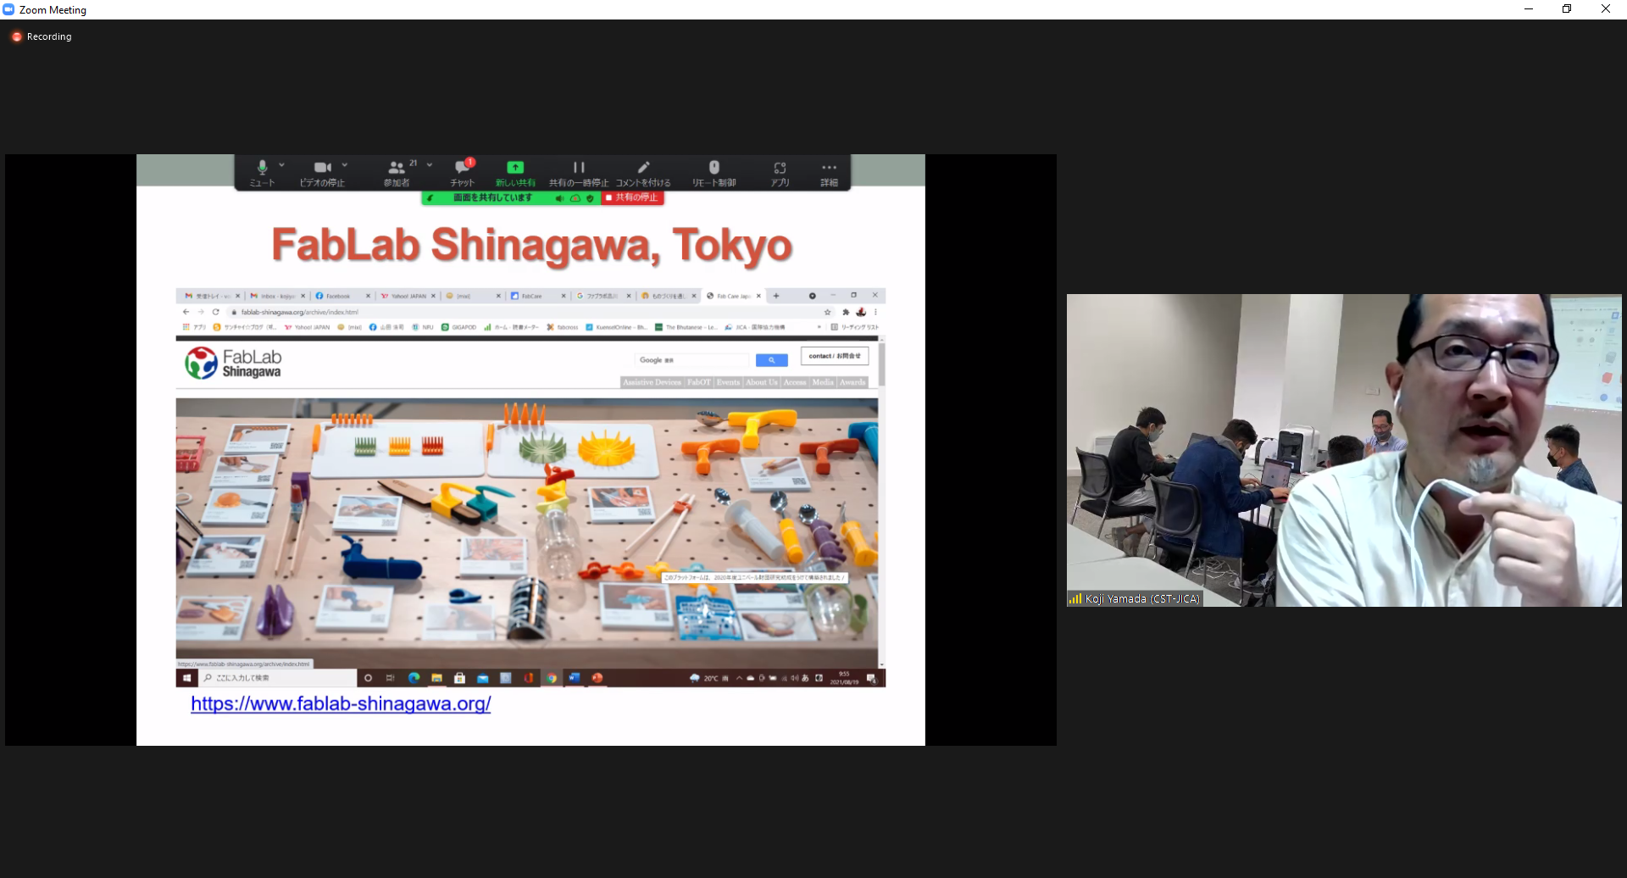
Task: Follow the https://www.fablab-shinagawa.org/ slide link
Action: coord(341,703)
